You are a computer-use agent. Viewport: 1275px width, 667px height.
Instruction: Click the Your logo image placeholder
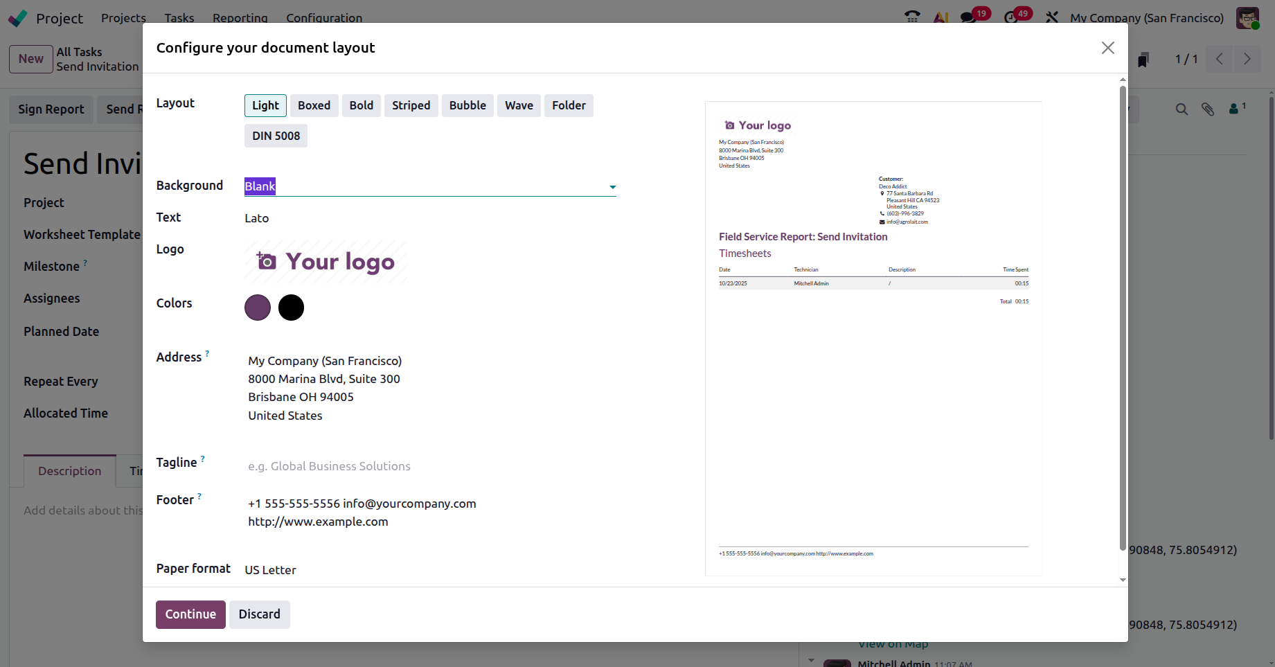pyautogui.click(x=326, y=262)
